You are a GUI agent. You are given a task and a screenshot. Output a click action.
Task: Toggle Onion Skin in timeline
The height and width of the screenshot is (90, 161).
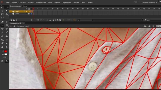(53, 20)
